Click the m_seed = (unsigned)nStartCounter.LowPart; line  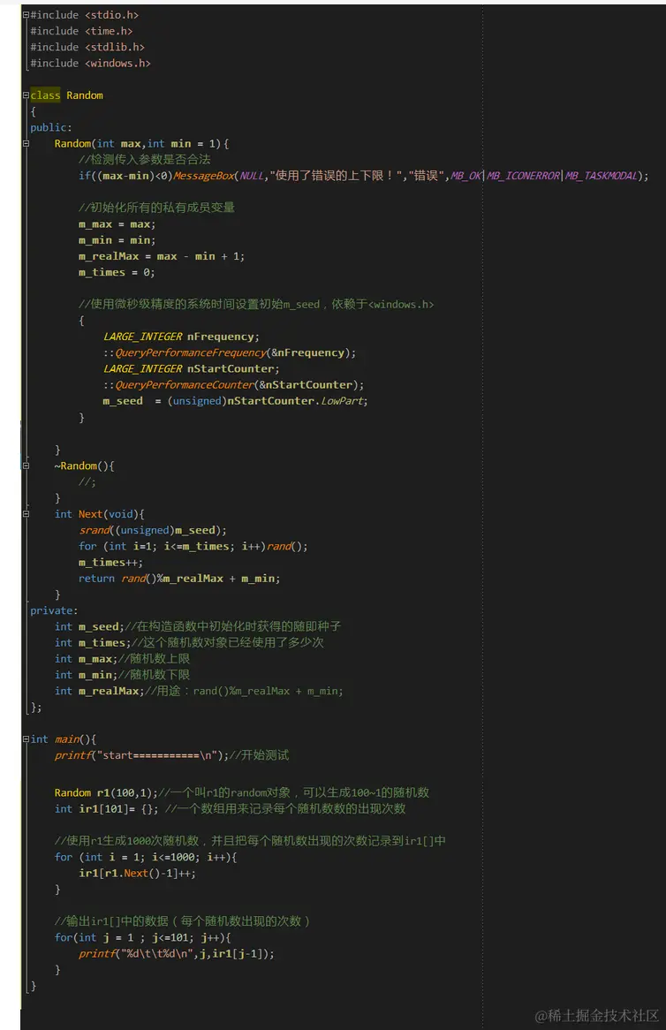tap(235, 401)
